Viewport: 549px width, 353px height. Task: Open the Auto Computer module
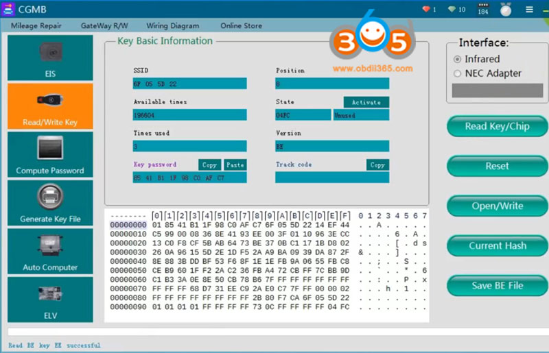pyautogui.click(x=50, y=252)
